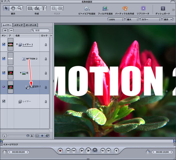Select the Bezier Mask tool
This screenshot has width=176, height=160.
point(60,8)
